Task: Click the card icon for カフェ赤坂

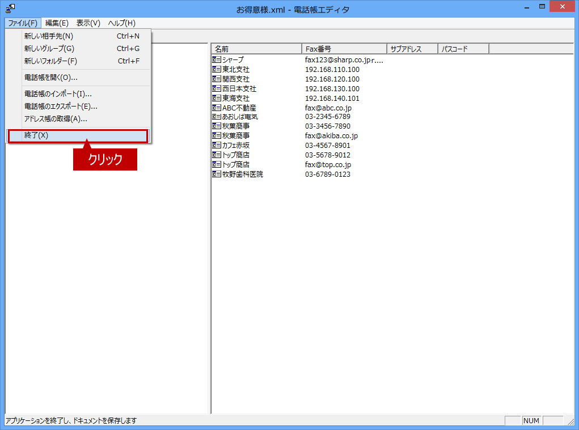Action: coord(217,145)
